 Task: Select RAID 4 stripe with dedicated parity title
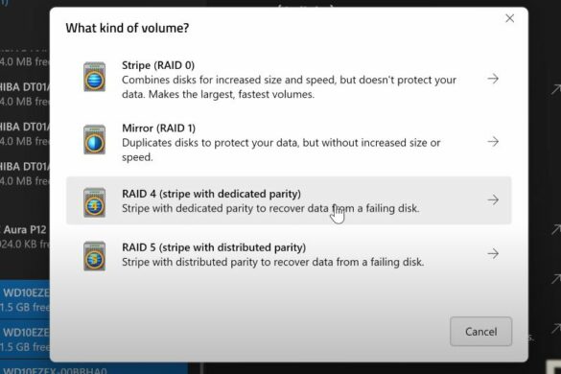(x=211, y=194)
